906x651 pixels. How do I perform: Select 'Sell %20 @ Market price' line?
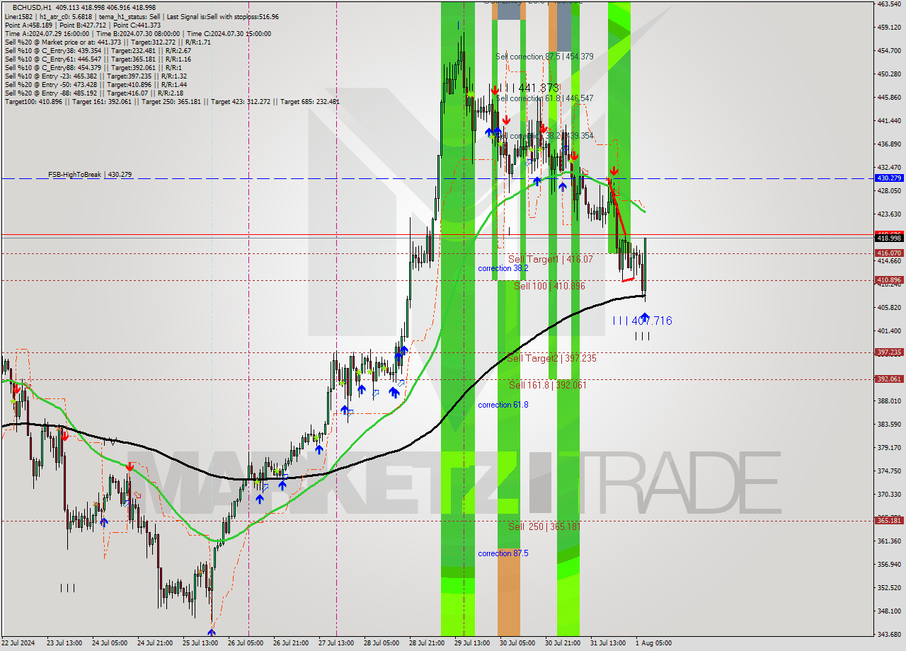(x=108, y=42)
